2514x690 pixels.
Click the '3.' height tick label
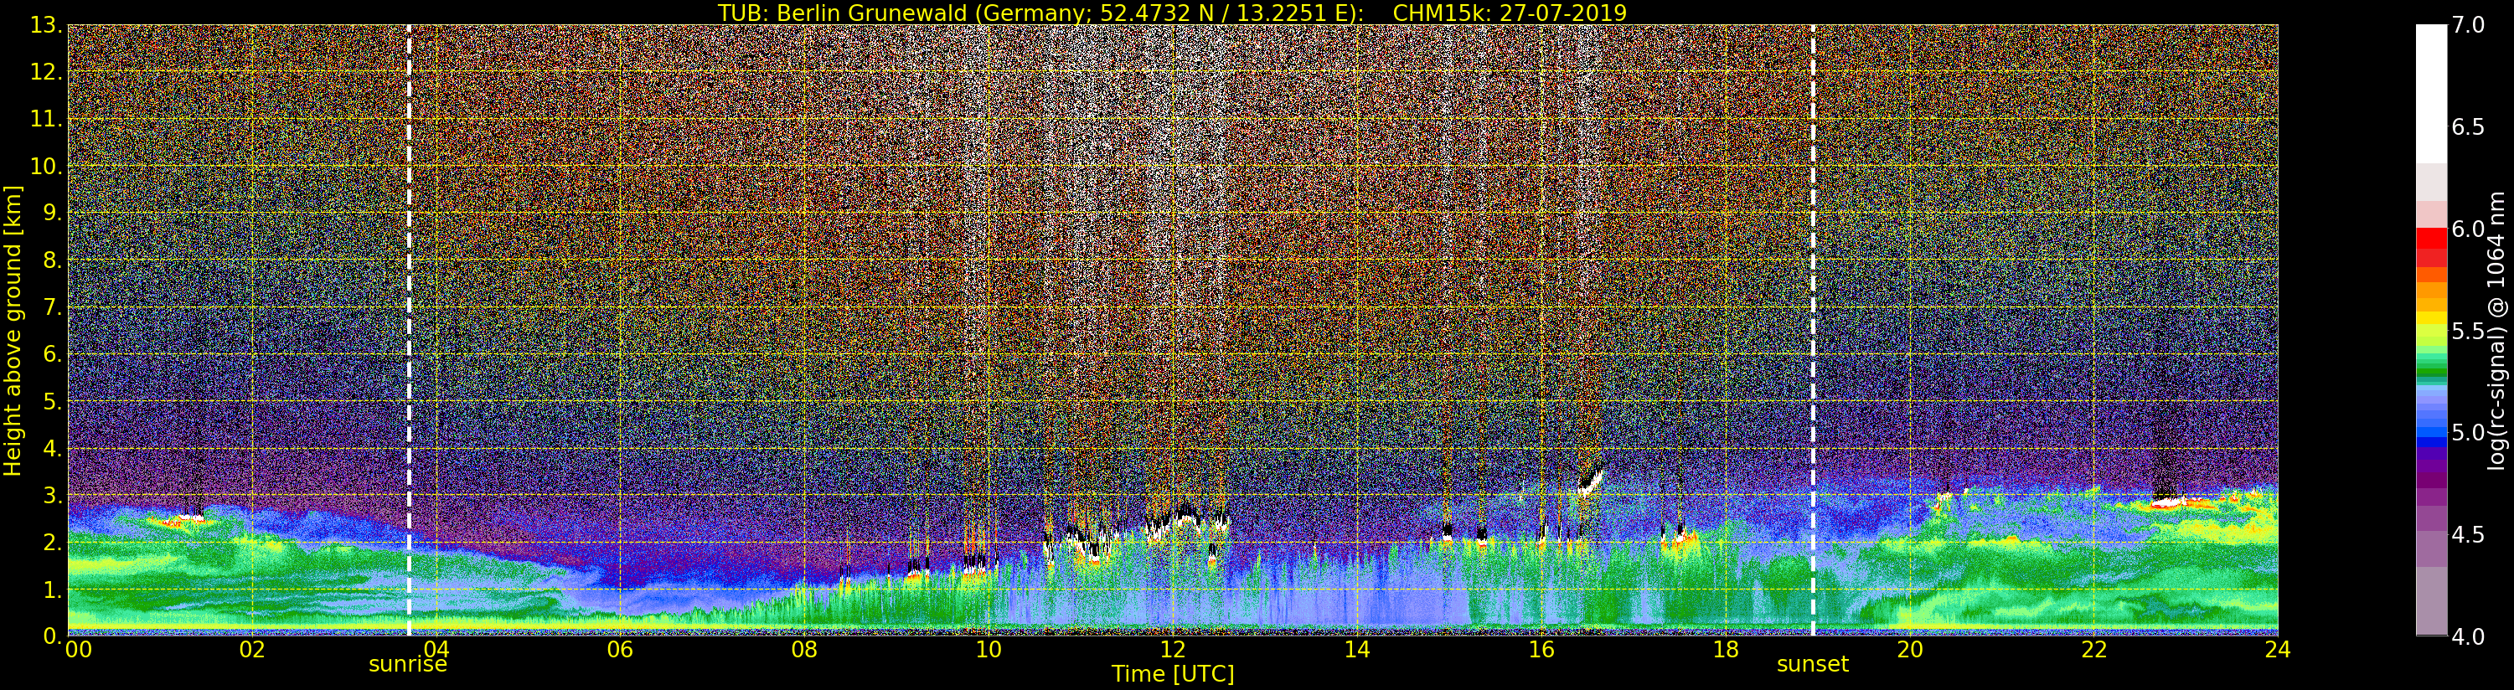click(52, 495)
